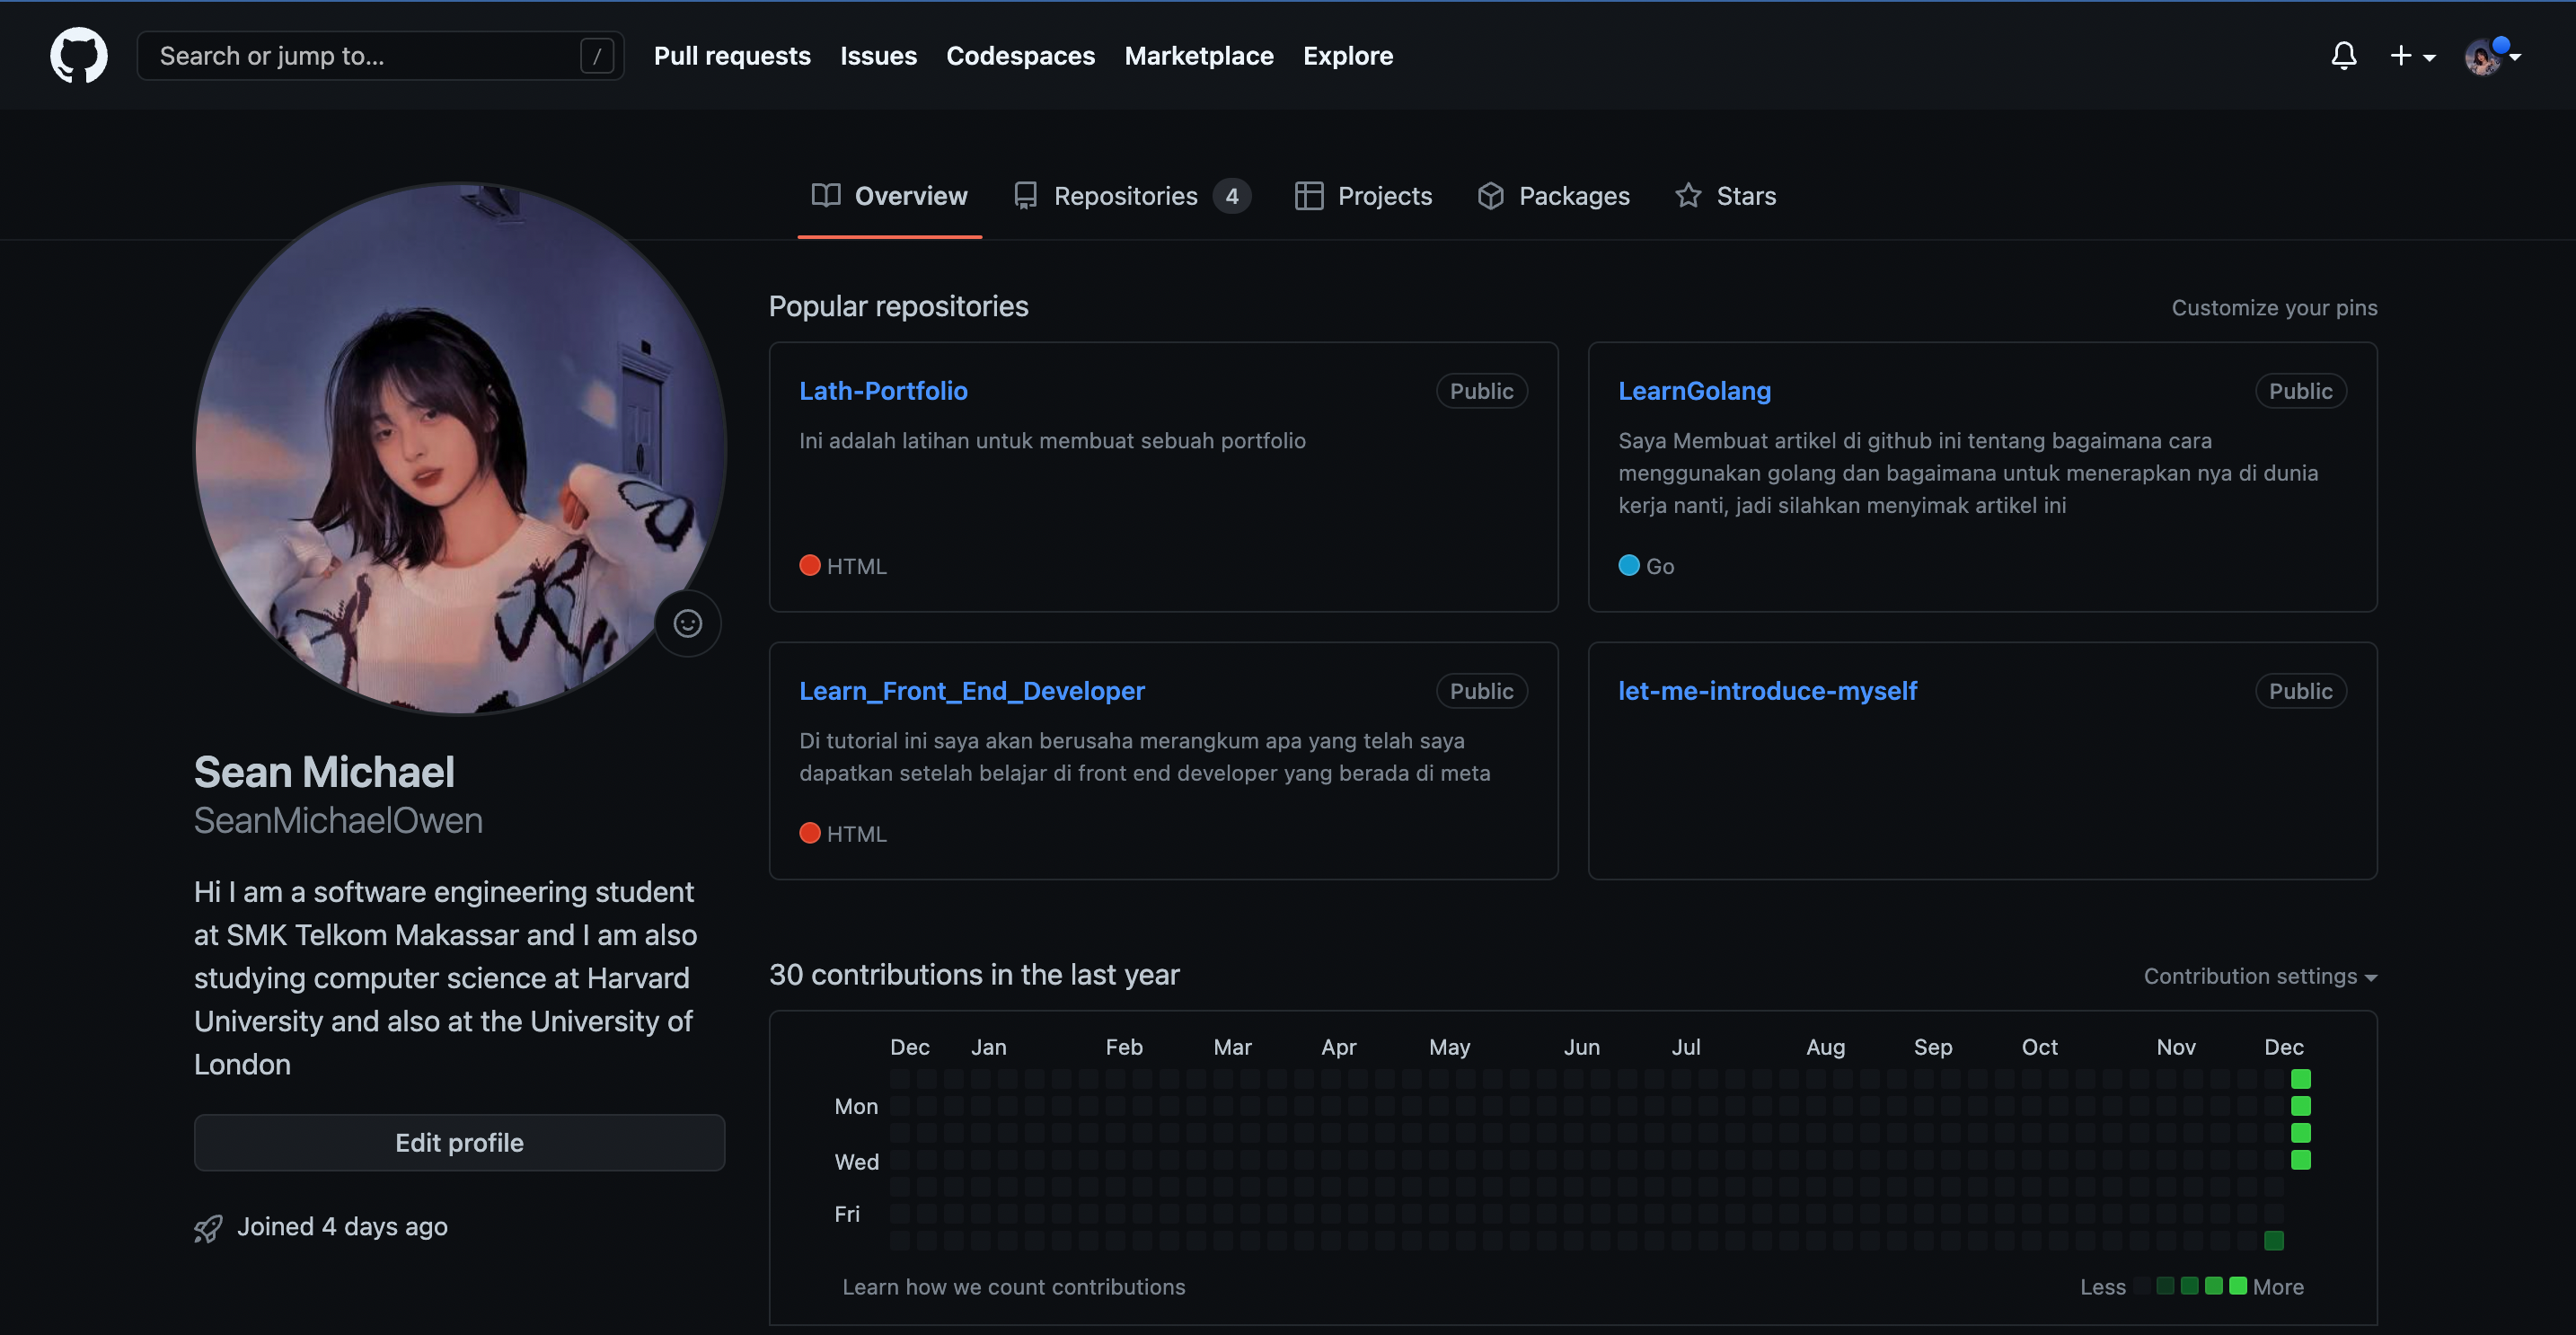Click the bright green Monday contribution square
Image resolution: width=2576 pixels, height=1335 pixels.
point(2300,1106)
